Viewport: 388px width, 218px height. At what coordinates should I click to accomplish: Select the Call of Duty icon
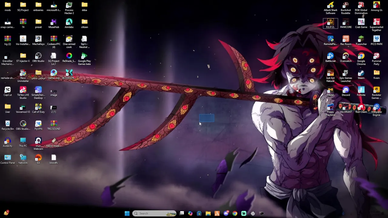[x=38, y=108]
